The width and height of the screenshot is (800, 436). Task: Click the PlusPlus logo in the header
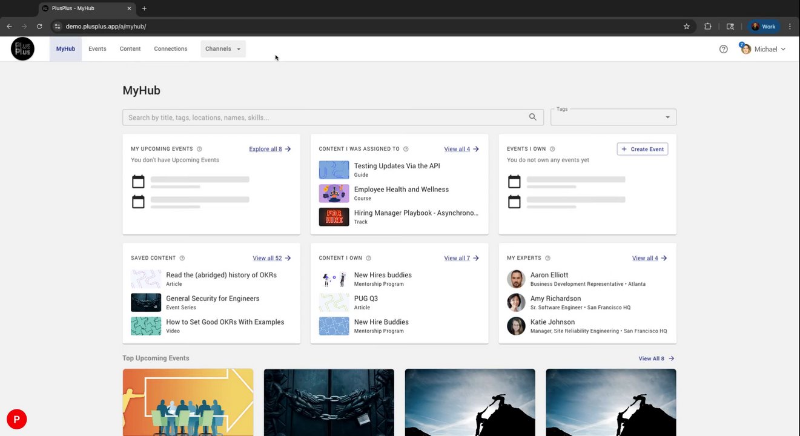(22, 49)
